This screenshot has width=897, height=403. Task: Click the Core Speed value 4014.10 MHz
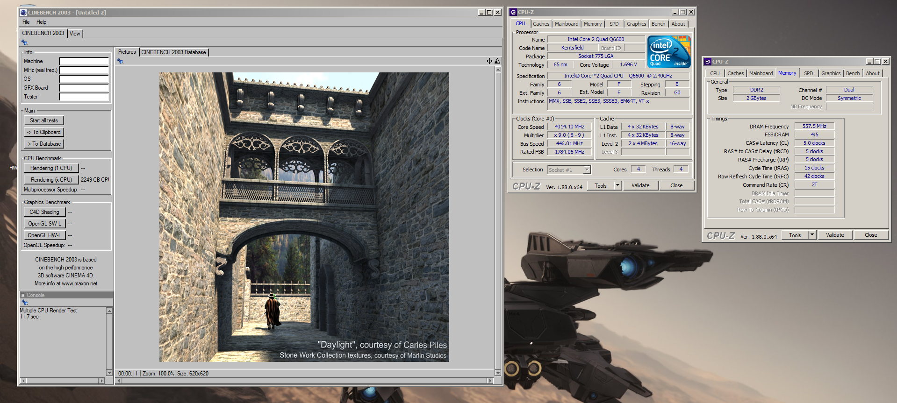(569, 127)
